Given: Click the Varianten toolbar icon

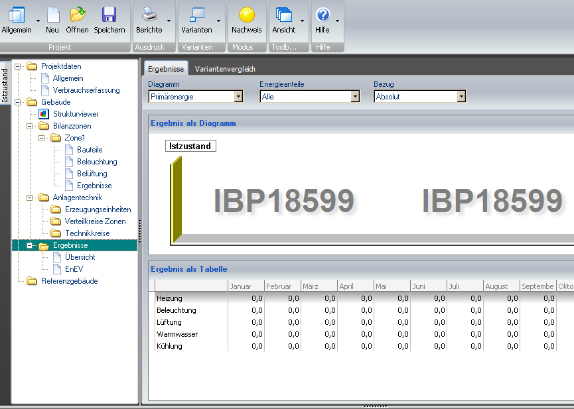Looking at the screenshot, I should (x=197, y=15).
